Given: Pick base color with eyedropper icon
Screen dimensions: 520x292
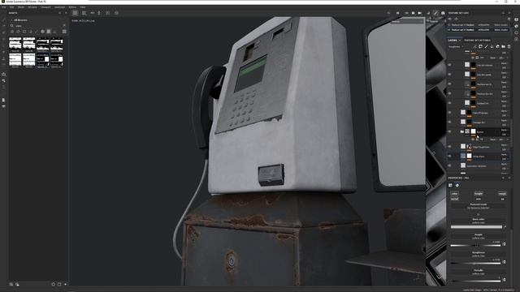Looking at the screenshot, I should pyautogui.click(x=505, y=227).
